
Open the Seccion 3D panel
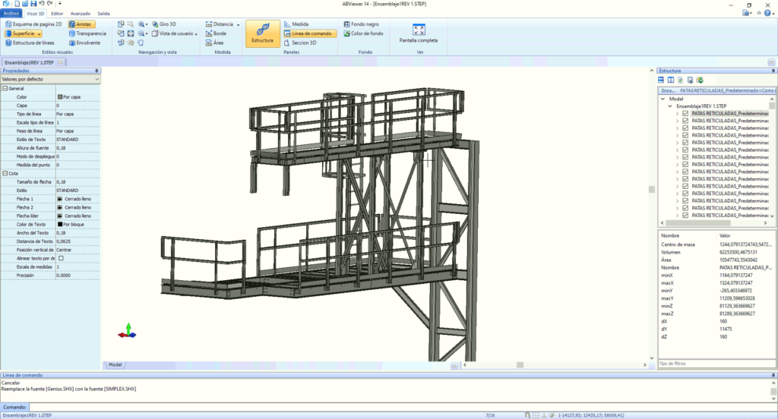[x=300, y=43]
